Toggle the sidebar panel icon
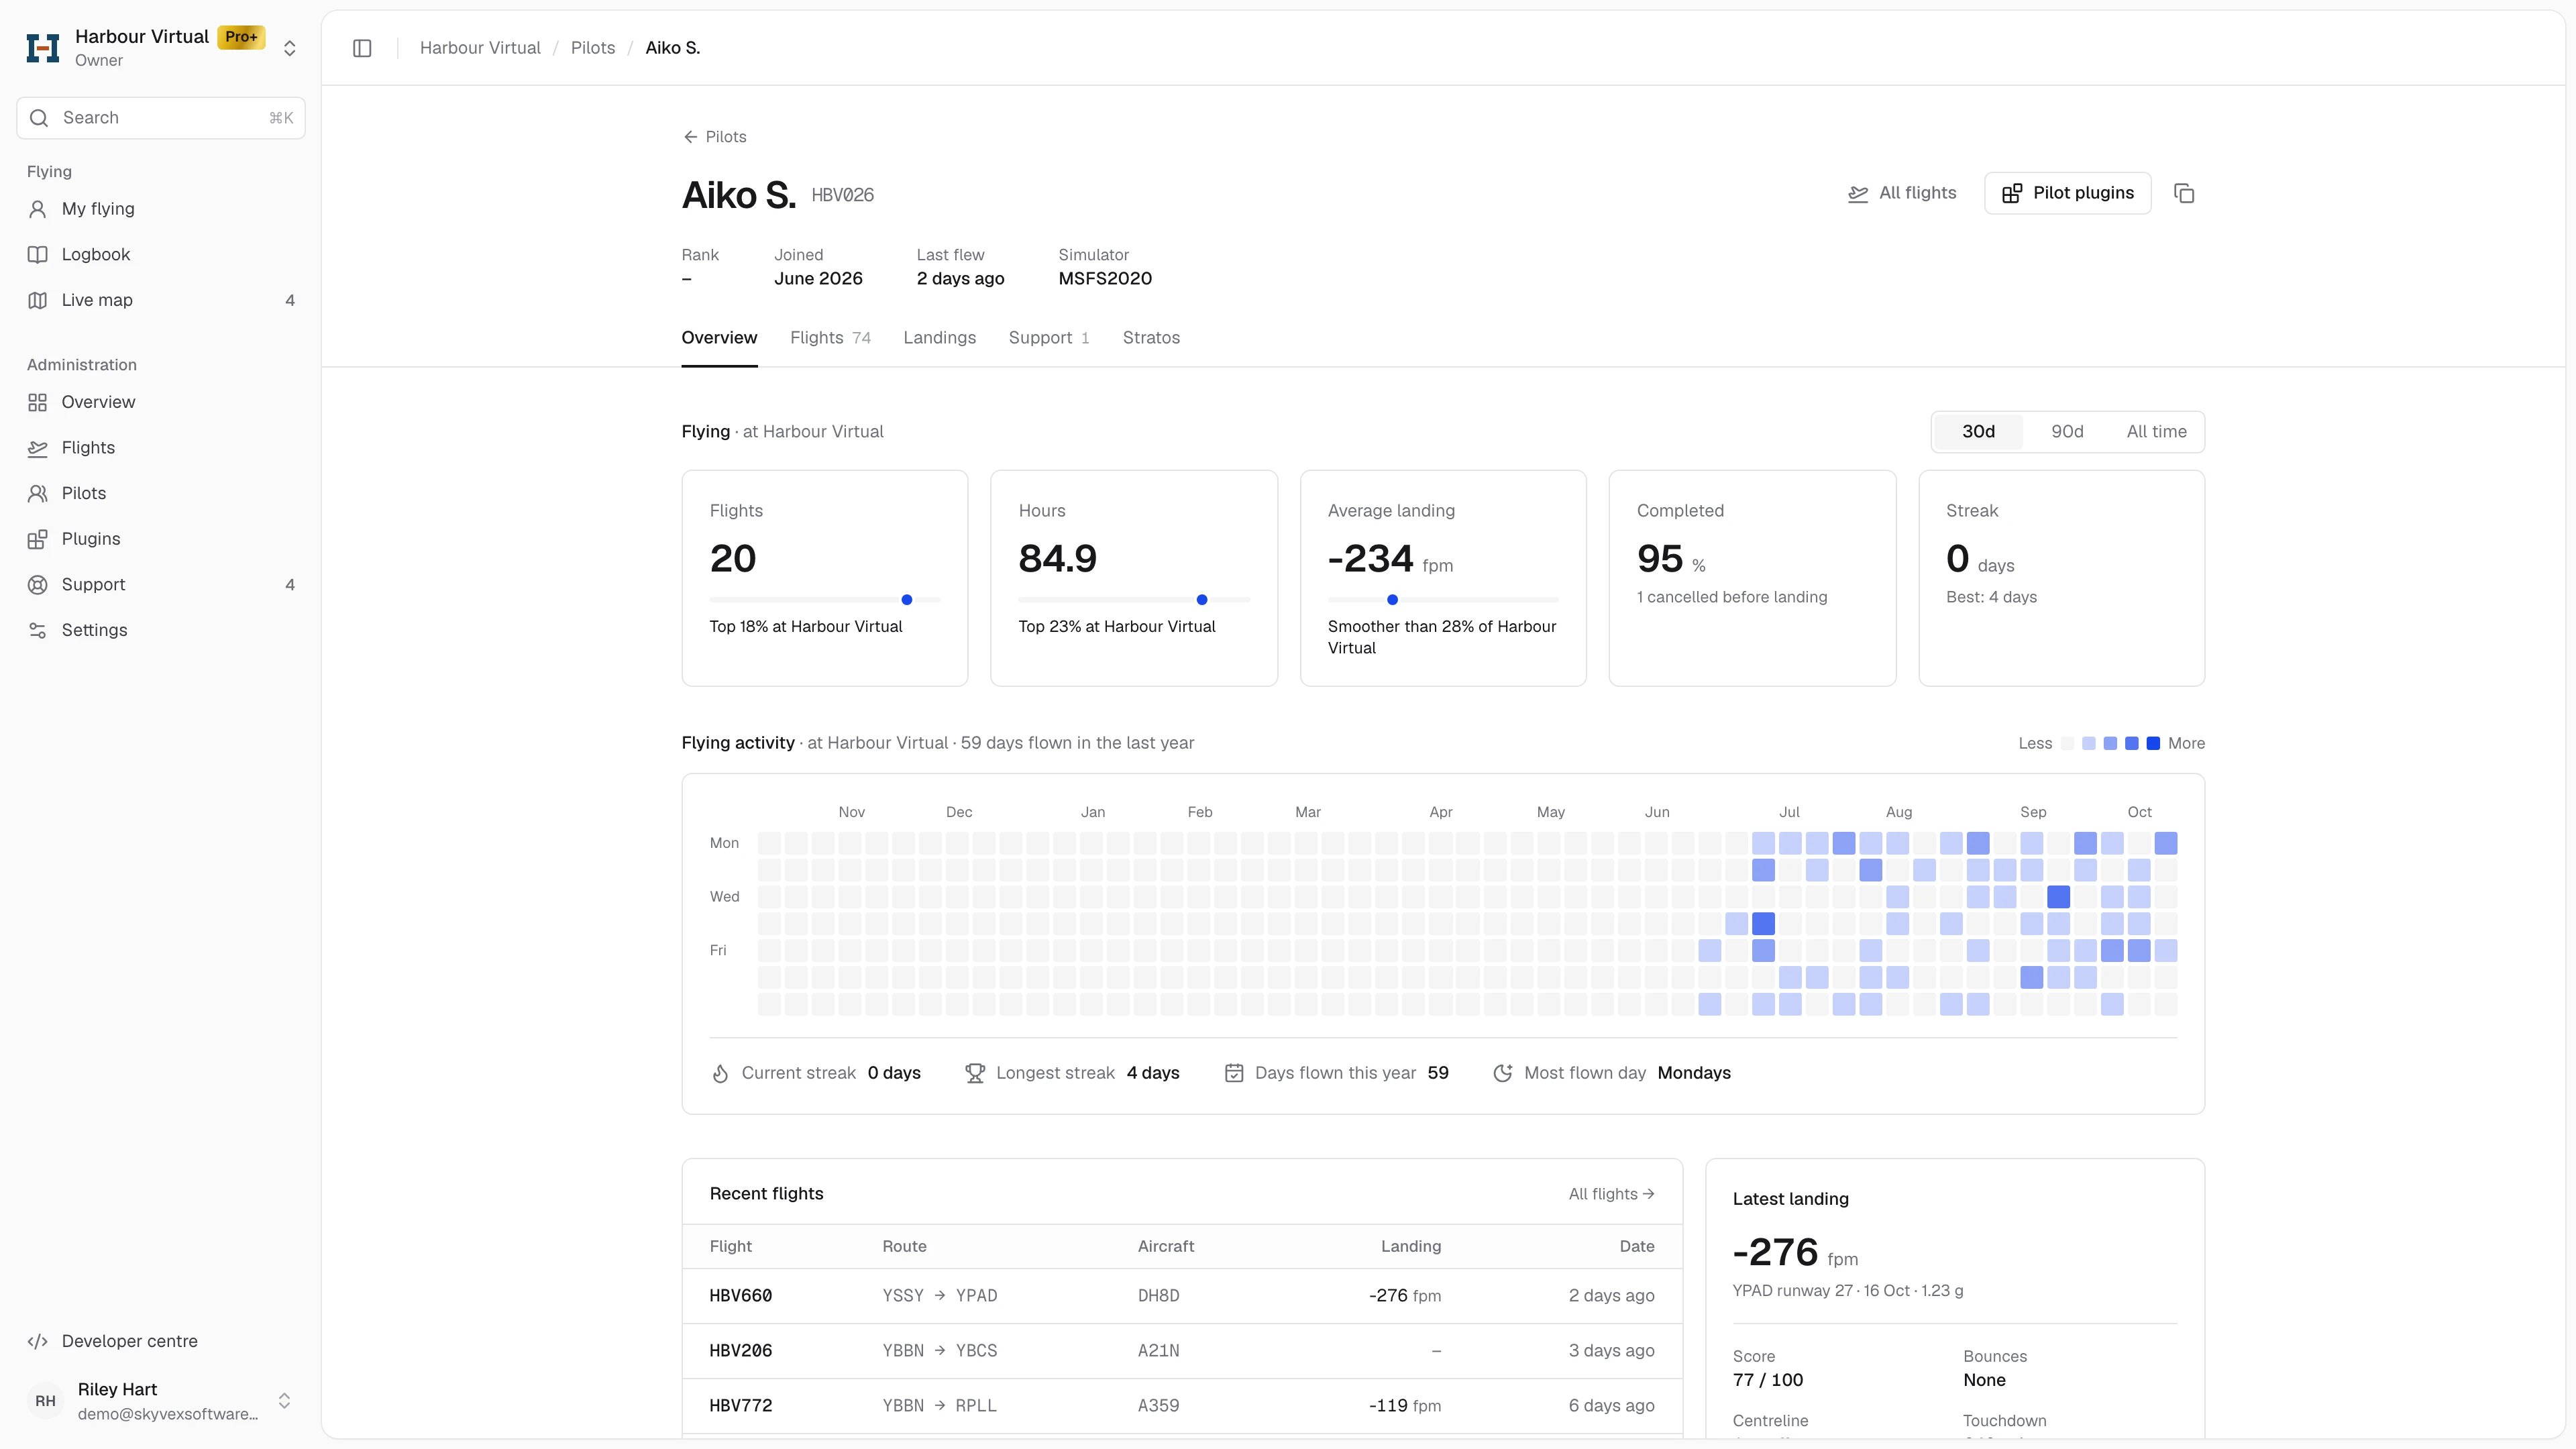Screen dimensions: 2576x1449 click(362, 48)
